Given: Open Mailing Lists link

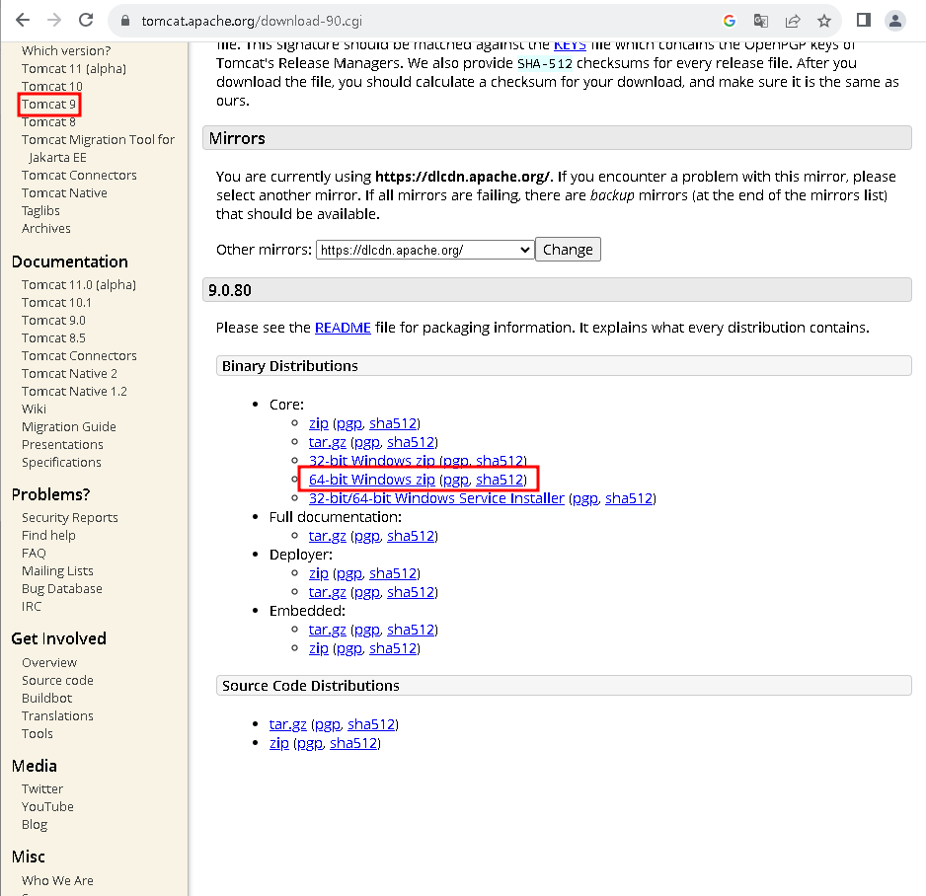Looking at the screenshot, I should click(x=57, y=570).
